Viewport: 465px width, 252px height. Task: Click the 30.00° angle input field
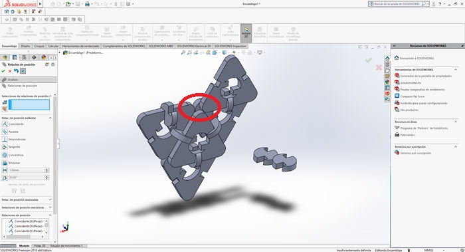pos(27,178)
